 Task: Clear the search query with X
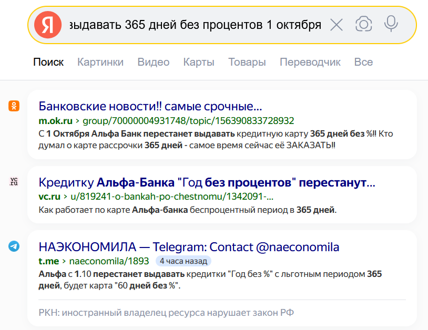[x=337, y=25]
